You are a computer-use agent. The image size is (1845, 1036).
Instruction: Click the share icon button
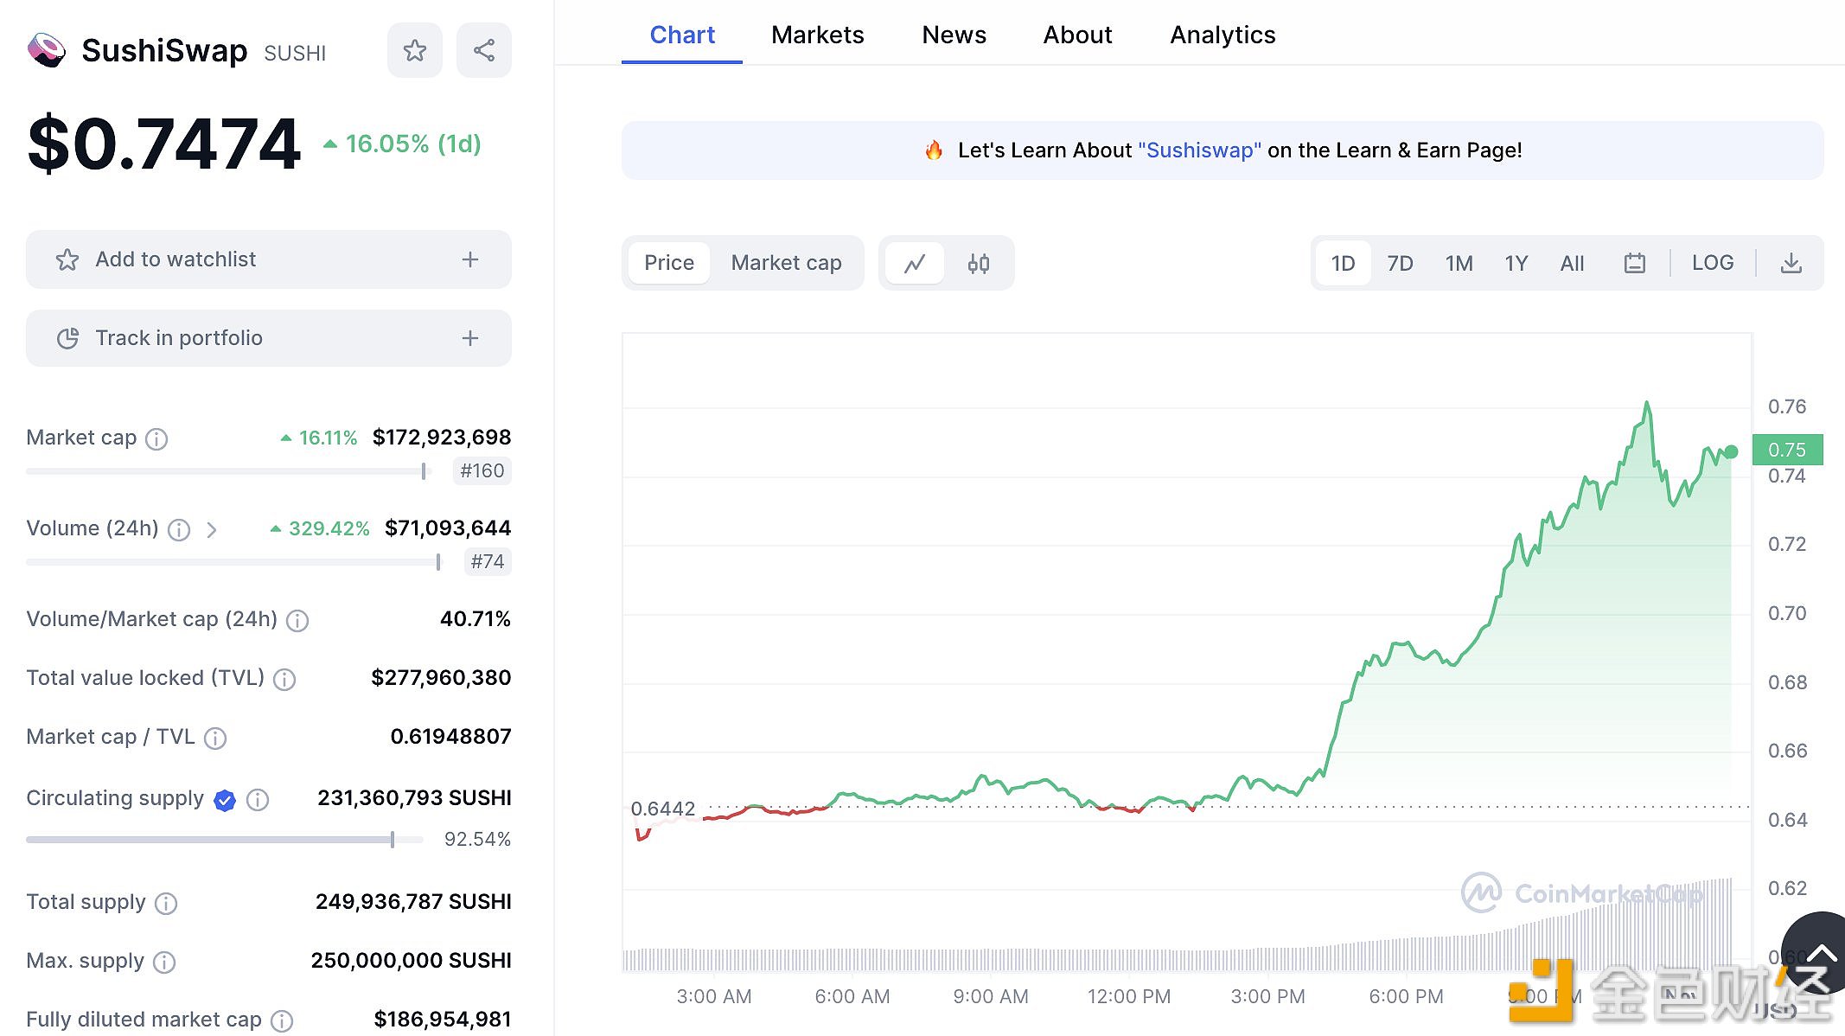click(x=484, y=51)
